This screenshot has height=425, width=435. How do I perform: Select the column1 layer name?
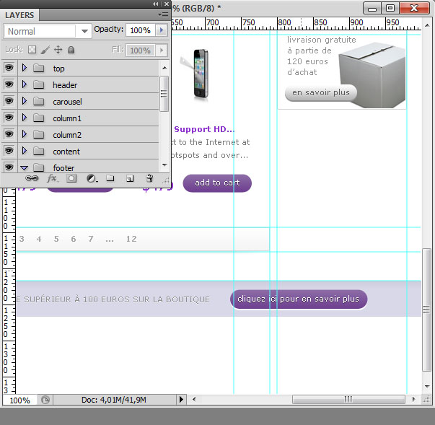click(67, 118)
